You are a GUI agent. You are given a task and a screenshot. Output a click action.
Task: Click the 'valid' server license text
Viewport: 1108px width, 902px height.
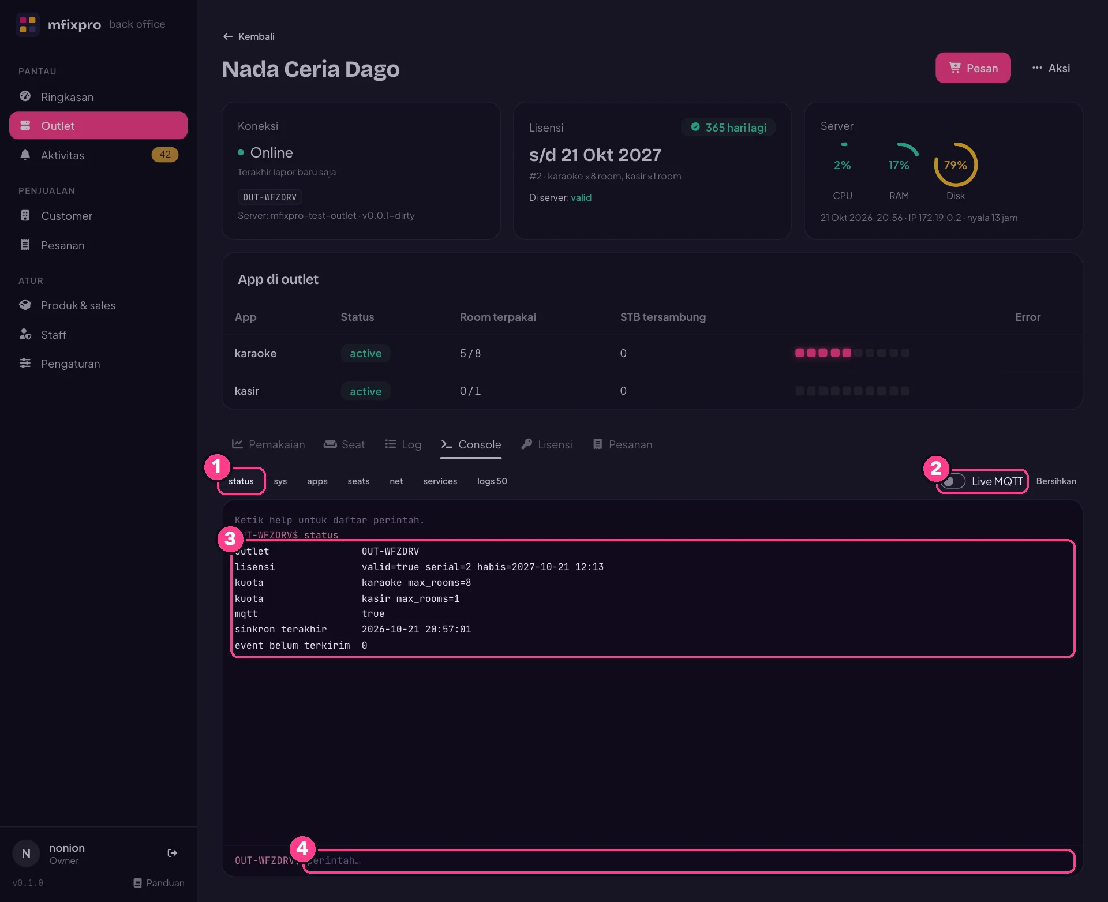[581, 197]
